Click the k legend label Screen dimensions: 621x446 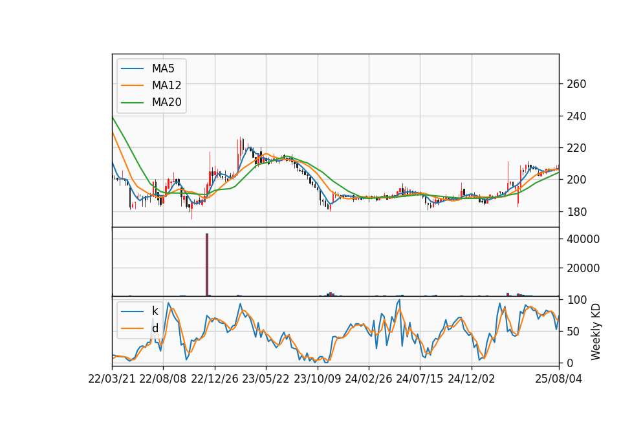point(155,311)
